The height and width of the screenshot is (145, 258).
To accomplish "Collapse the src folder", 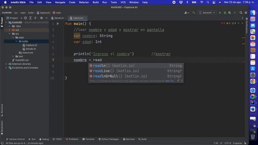I will point(10,34).
